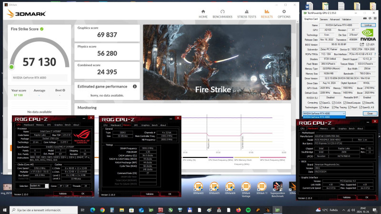Select highlighted NVIDIA GeForce RTX 4080 list option
The height and width of the screenshot is (214, 381).
pos(324,117)
